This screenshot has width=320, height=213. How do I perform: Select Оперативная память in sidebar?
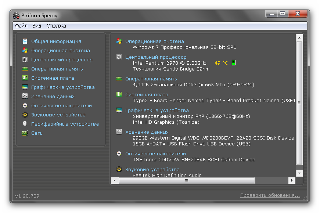57,69
